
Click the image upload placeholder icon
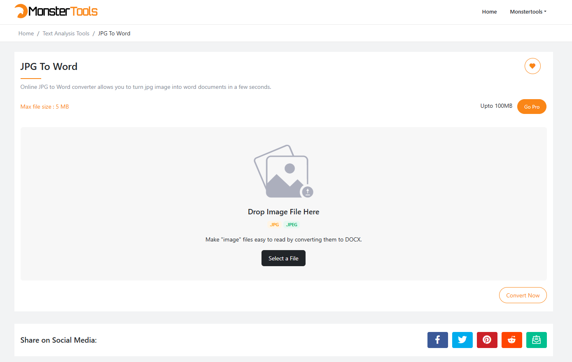pos(283,172)
